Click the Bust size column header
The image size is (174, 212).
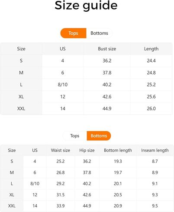tap(107, 49)
